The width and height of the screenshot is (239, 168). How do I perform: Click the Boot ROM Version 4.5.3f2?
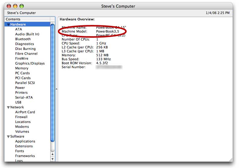coord(102,63)
